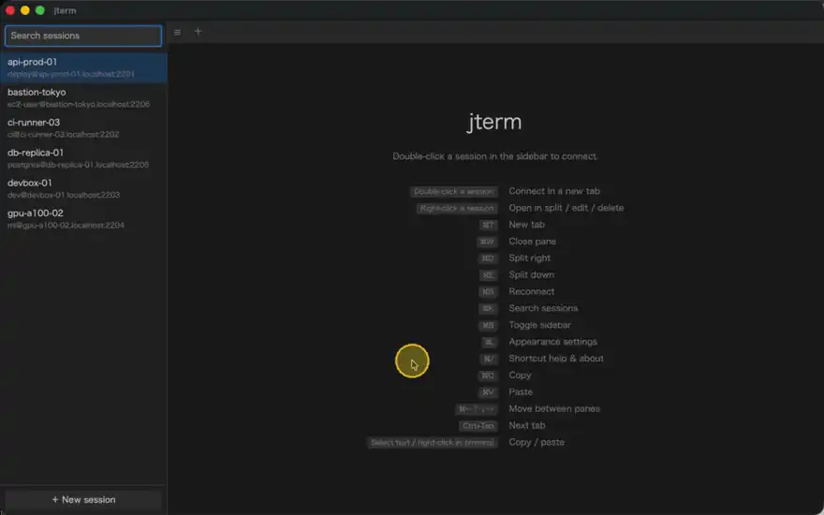Click the 'Right-click a session' key badge
The width and height of the screenshot is (824, 515).
tap(457, 209)
